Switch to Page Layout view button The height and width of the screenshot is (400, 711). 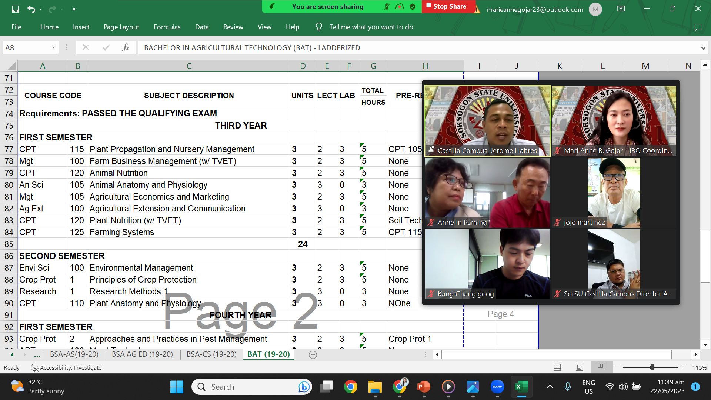pyautogui.click(x=579, y=367)
